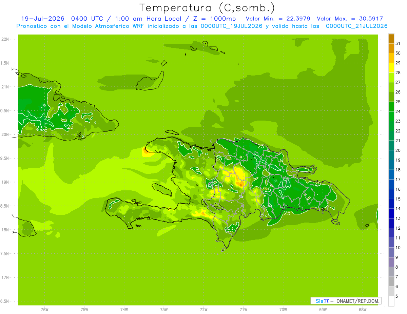Select the yellow 28 degree legend color
This screenshot has width=407, height=314.
(391, 68)
